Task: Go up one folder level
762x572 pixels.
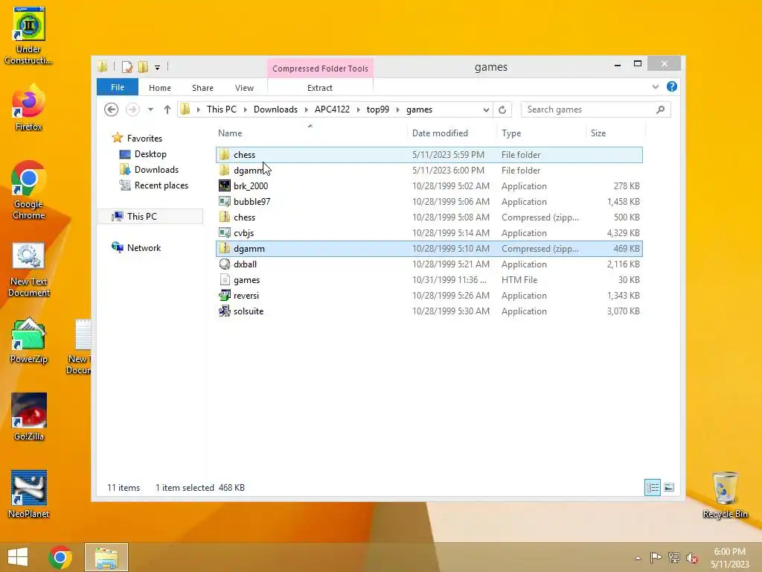Action: coord(167,109)
